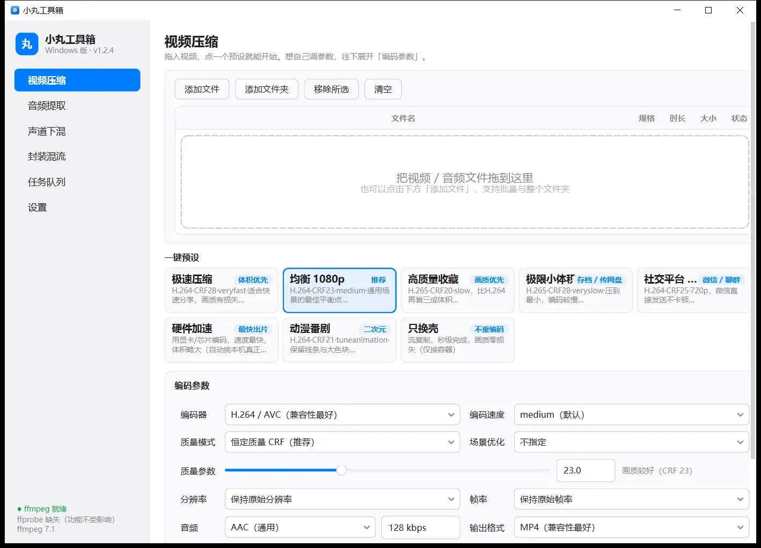
Task: Click the 添加文件 button
Action: [x=202, y=89]
